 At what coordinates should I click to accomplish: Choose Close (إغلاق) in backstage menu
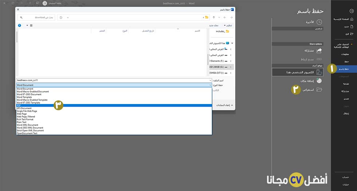click(346, 114)
